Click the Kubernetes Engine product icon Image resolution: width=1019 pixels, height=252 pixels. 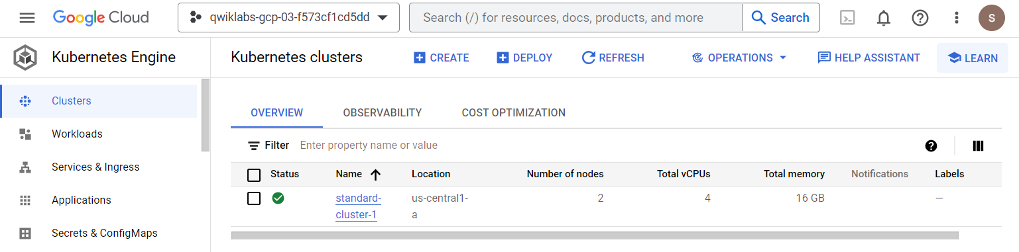point(25,58)
